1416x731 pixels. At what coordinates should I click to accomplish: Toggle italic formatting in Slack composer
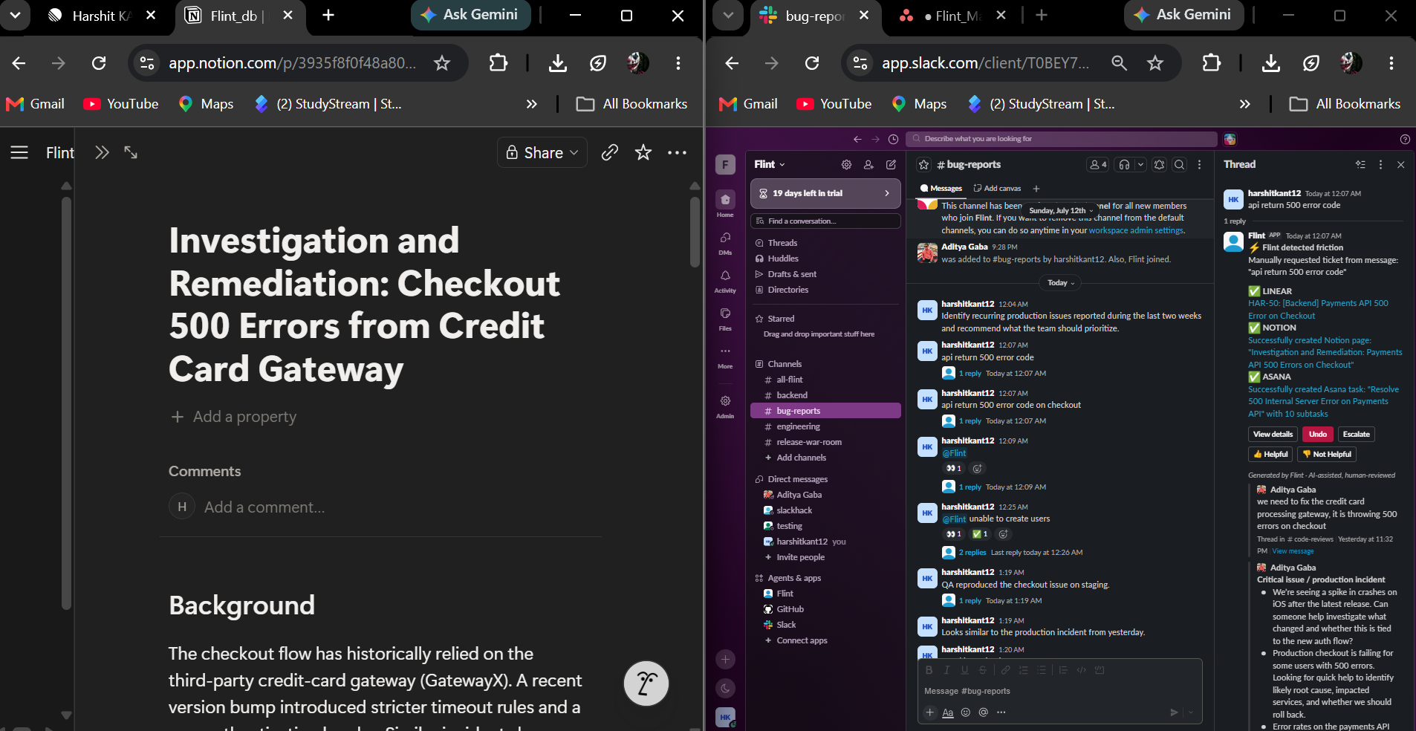(x=946, y=669)
